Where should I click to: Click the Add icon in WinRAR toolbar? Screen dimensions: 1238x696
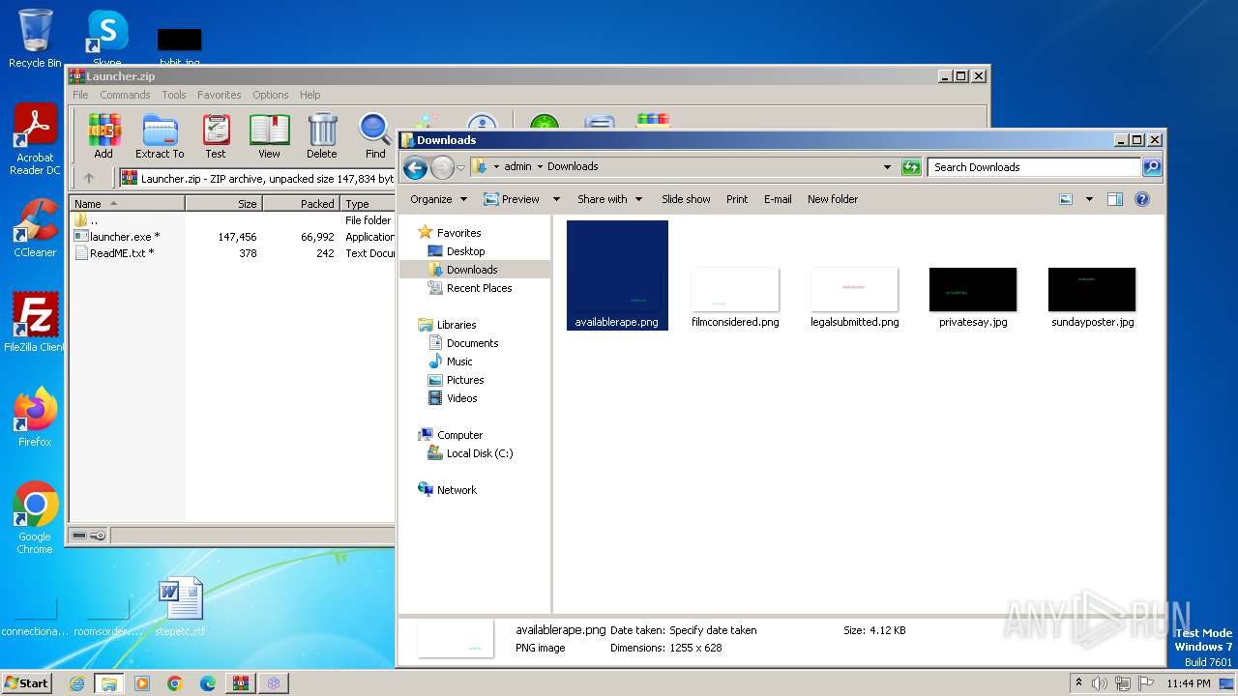103,135
